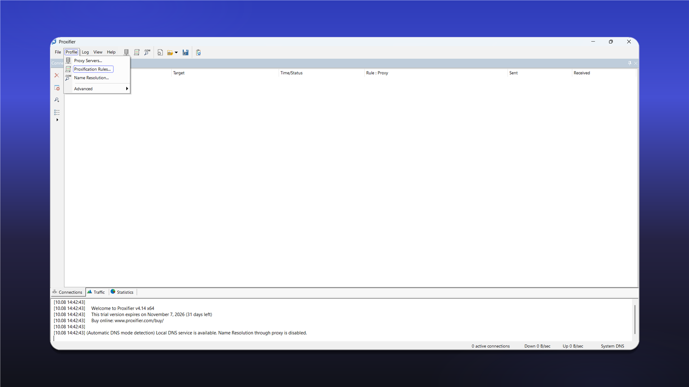Image resolution: width=689 pixels, height=387 pixels.
Task: Open the Log menu
Action: (85, 52)
